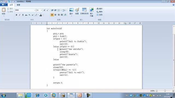The width and height of the screenshot is (175, 98).
Task: Select left text alignment
Action: coord(52,15)
